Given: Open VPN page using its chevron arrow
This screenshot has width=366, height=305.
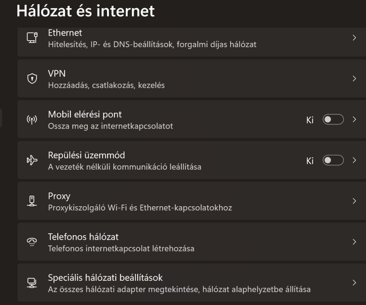Looking at the screenshot, I should (x=354, y=79).
